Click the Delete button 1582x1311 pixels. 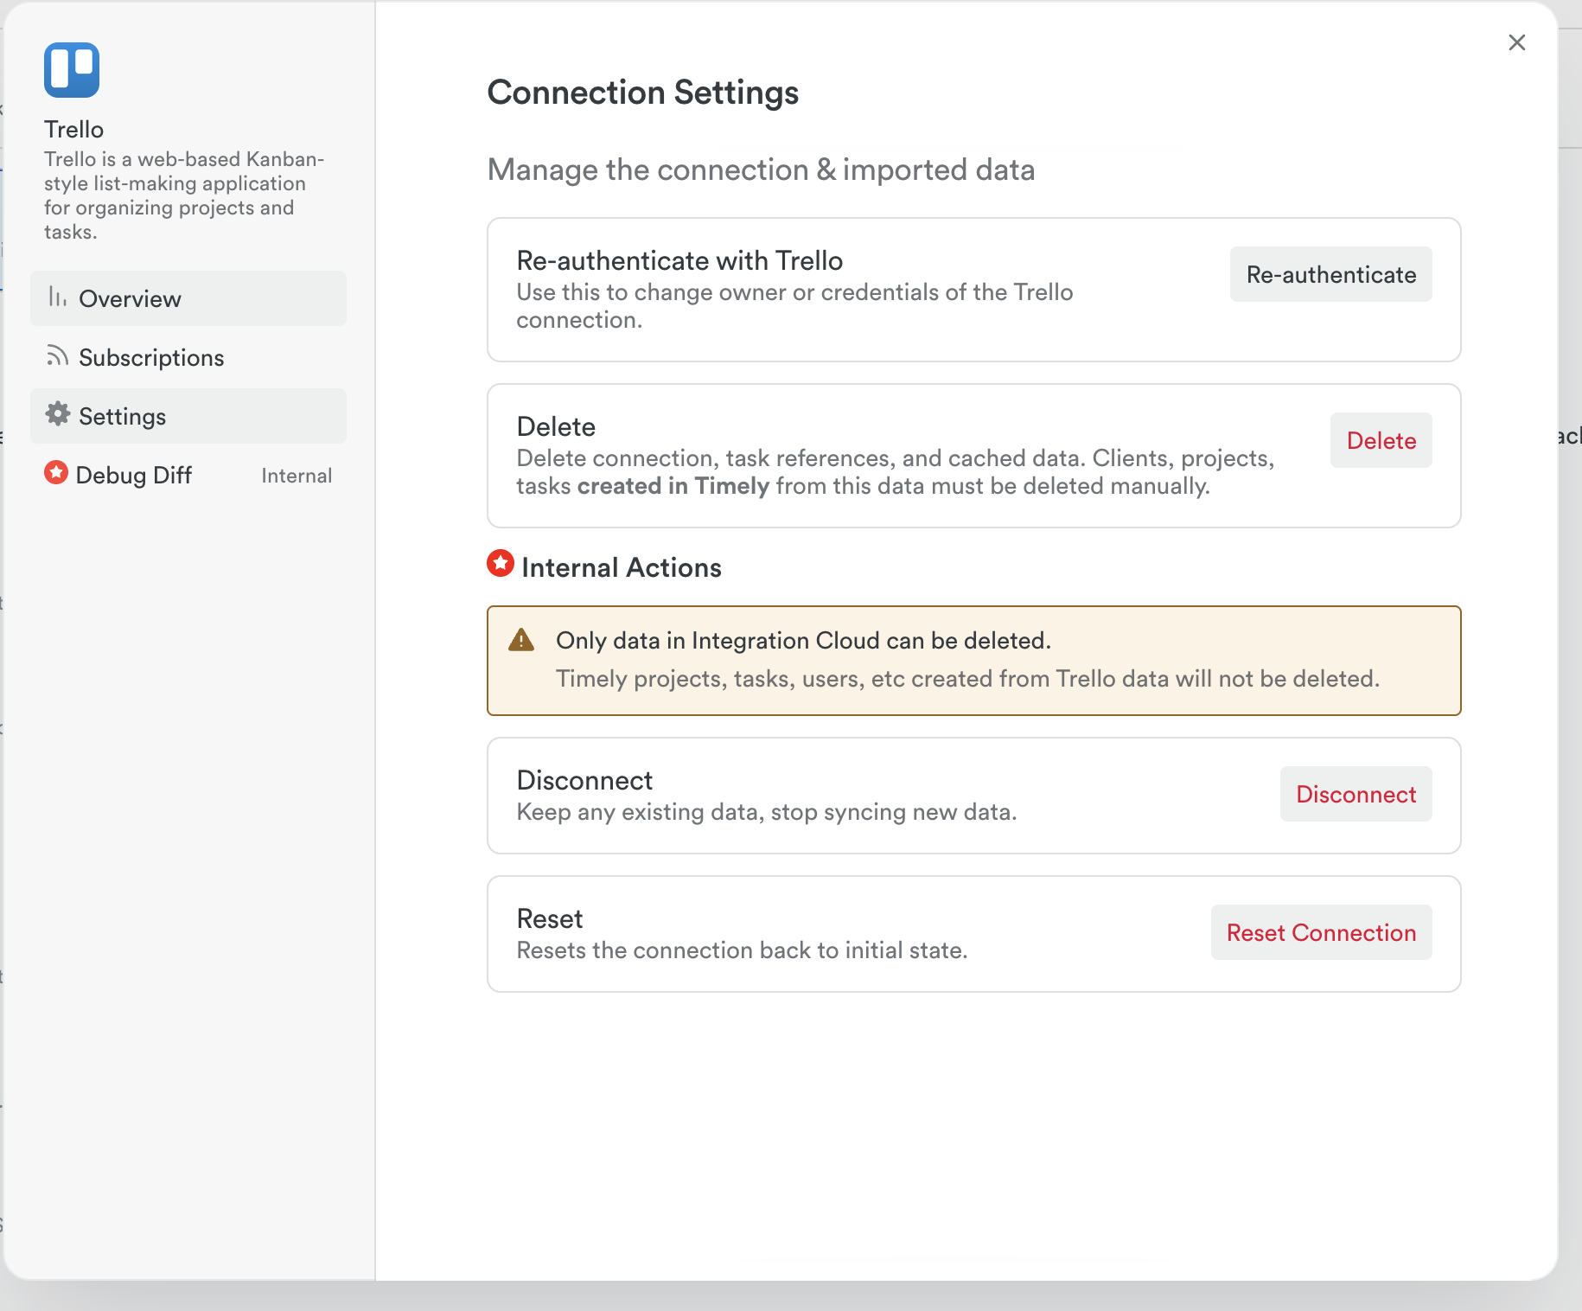coord(1381,440)
